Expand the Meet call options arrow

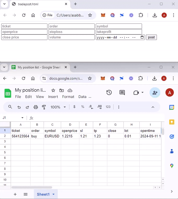142,92
